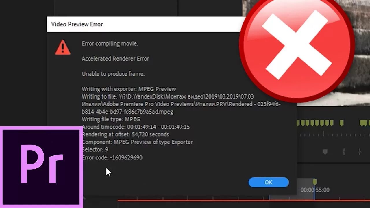Click OK in the Video Preview Error dialog
370x208 pixels.
click(269, 182)
